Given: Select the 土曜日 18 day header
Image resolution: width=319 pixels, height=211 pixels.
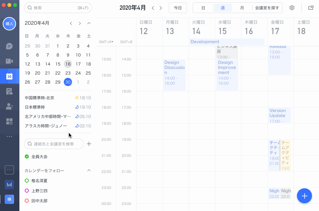Looking at the screenshot, I should (306, 28).
